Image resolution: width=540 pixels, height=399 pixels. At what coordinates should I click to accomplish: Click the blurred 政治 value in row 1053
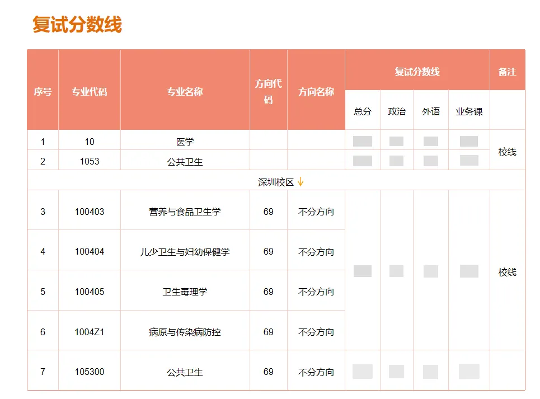(x=396, y=161)
